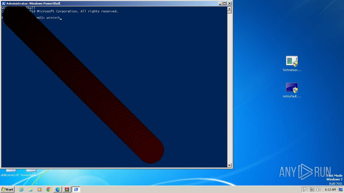The image size is (344, 193).
Task: Select the PowerShell taskbar button
Action: 76,190
